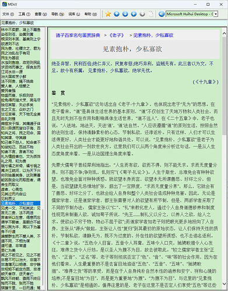This screenshot has height=291, width=228.
Task: Click the blue back navigation arrow
Action: (134, 14)
